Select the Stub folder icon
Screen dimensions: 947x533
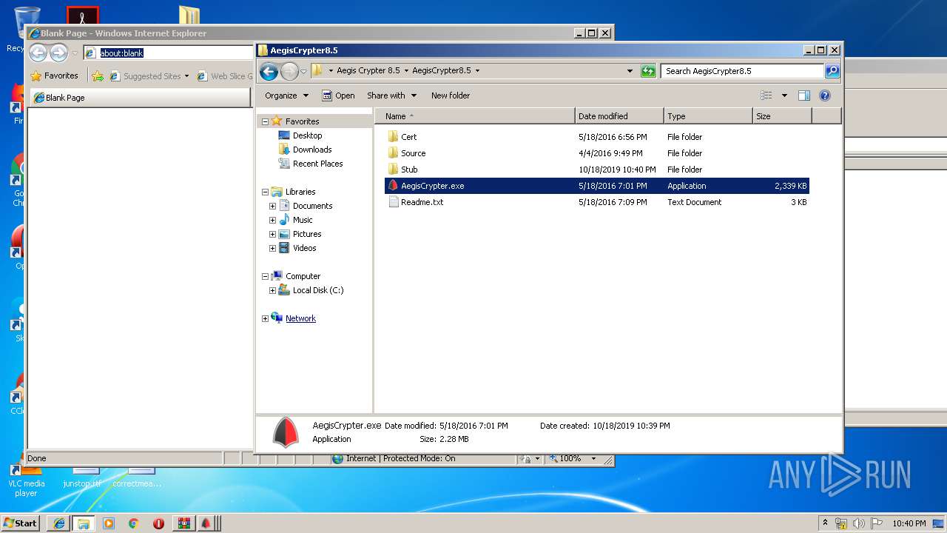click(x=393, y=170)
